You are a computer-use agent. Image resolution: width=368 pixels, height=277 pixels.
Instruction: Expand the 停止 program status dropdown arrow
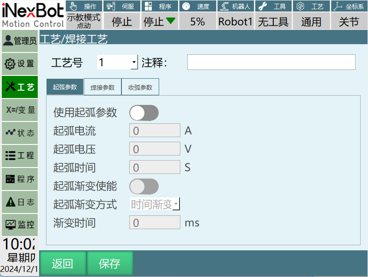(x=171, y=21)
